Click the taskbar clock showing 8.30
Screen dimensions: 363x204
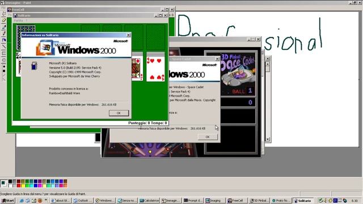(x=354, y=201)
